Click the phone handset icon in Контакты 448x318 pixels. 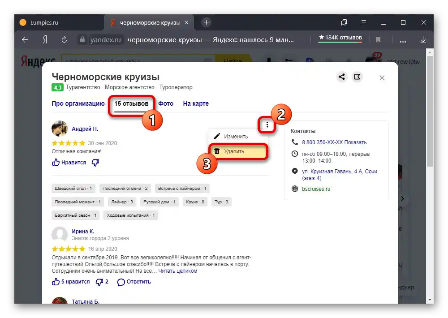click(295, 142)
